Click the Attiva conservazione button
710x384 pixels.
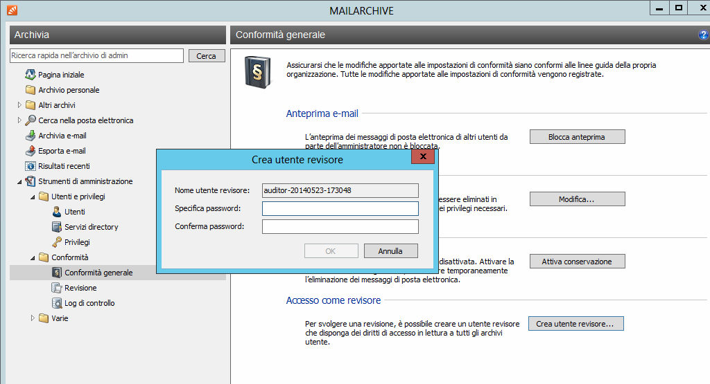(x=578, y=262)
